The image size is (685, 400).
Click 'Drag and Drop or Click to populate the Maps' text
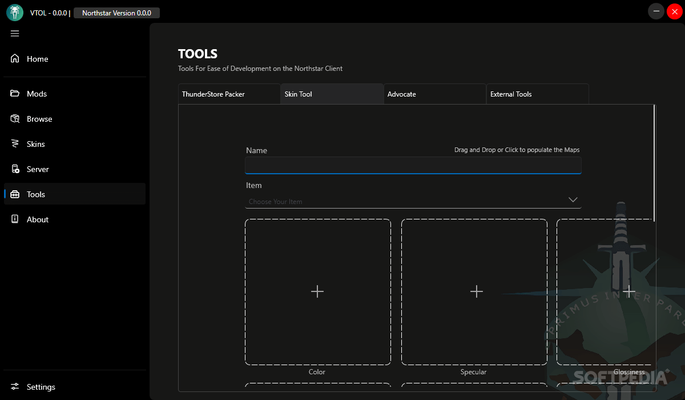(517, 150)
